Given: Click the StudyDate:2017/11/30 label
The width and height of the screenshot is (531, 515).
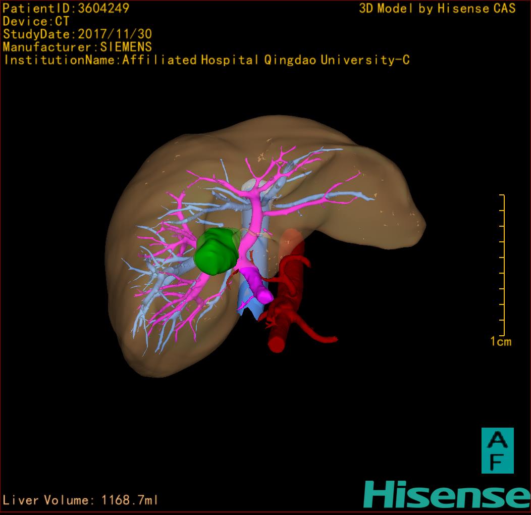Looking at the screenshot, I should pos(77,34).
